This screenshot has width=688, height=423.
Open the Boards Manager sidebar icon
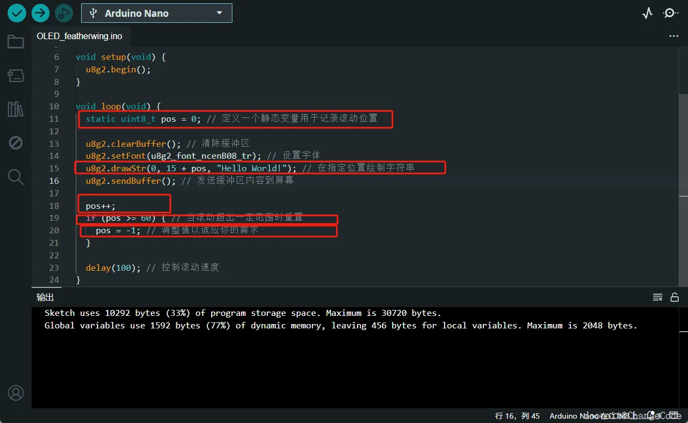(16, 76)
